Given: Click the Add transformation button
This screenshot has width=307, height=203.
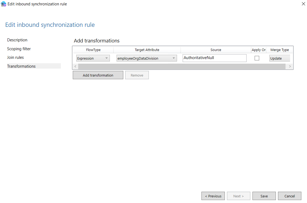Looking at the screenshot, I should [x=98, y=75].
